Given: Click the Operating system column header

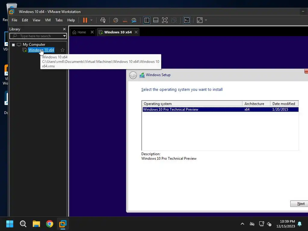Looking at the screenshot, I should [x=192, y=103].
